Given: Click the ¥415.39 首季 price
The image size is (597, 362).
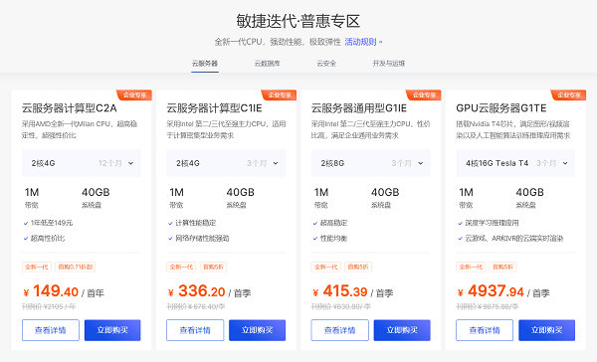Looking at the screenshot, I should tap(353, 291).
